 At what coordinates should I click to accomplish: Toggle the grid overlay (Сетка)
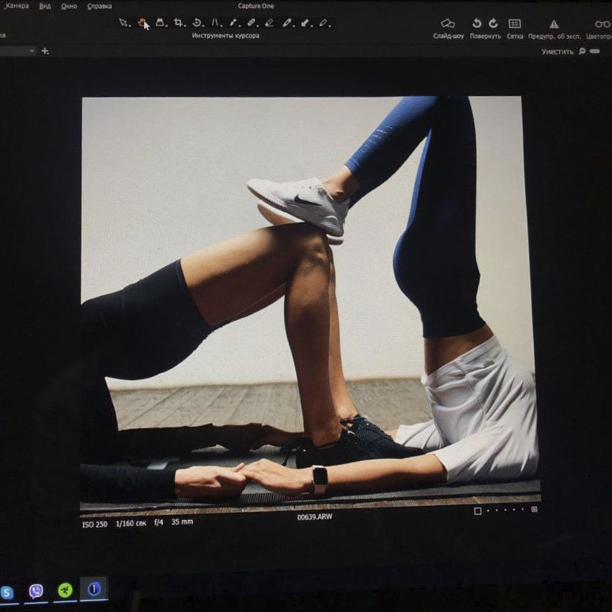515,23
